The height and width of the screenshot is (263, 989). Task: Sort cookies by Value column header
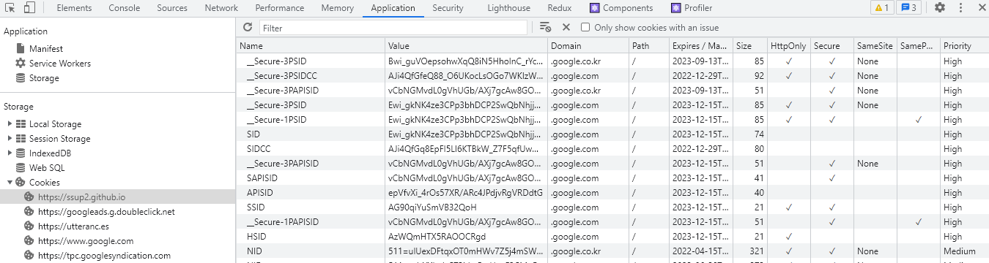[x=467, y=45]
